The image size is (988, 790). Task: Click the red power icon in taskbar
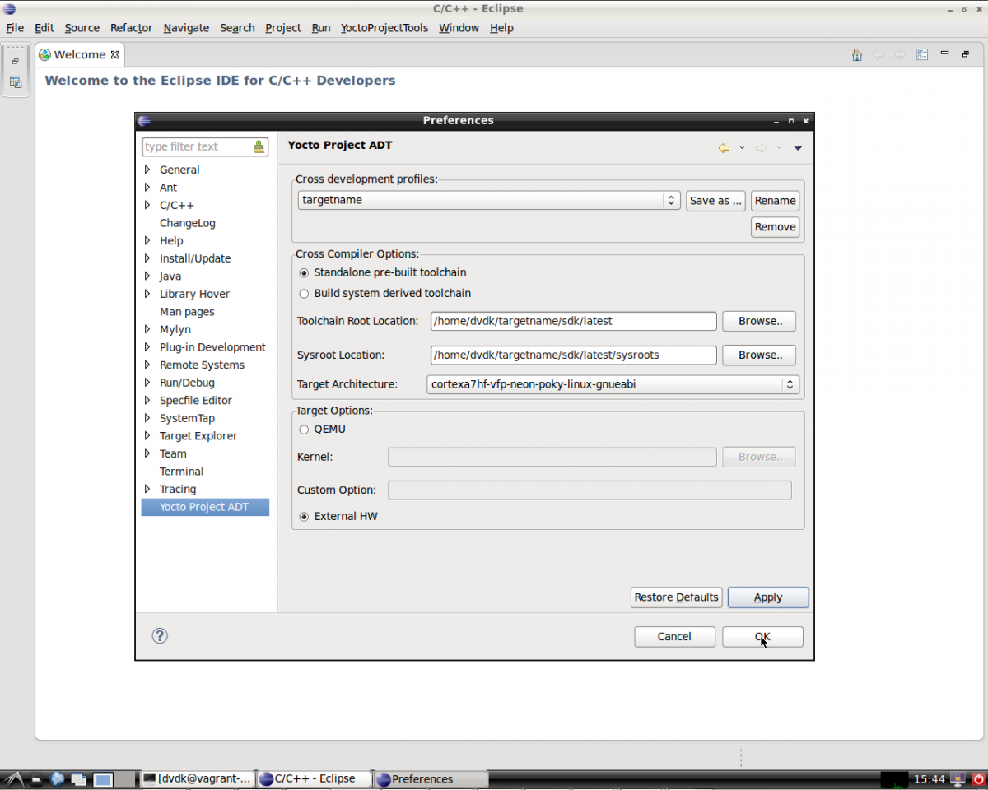[x=979, y=778]
